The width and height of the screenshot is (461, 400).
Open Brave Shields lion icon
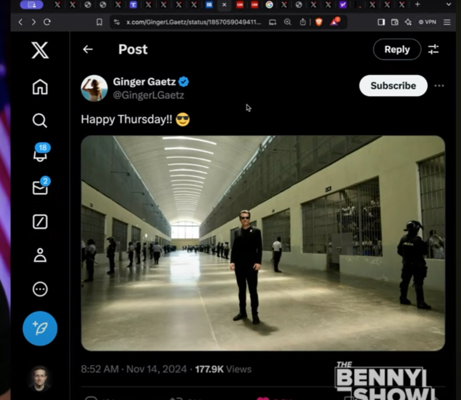click(319, 22)
